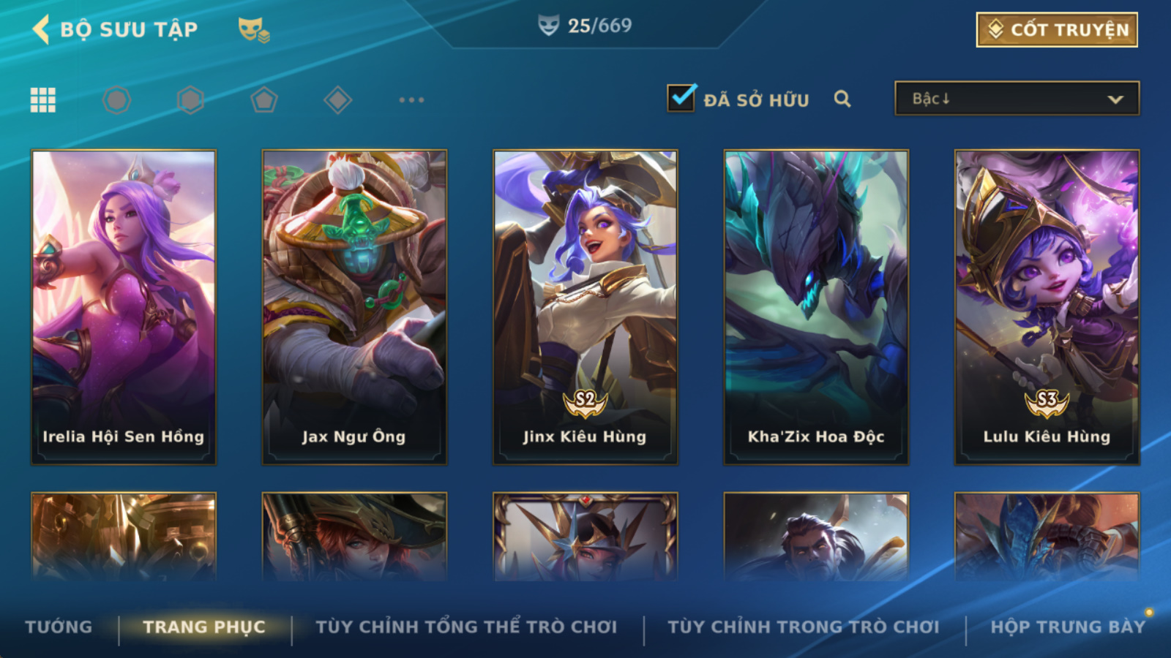Select the Irelia Hội Sen Hồng skin card

(124, 307)
